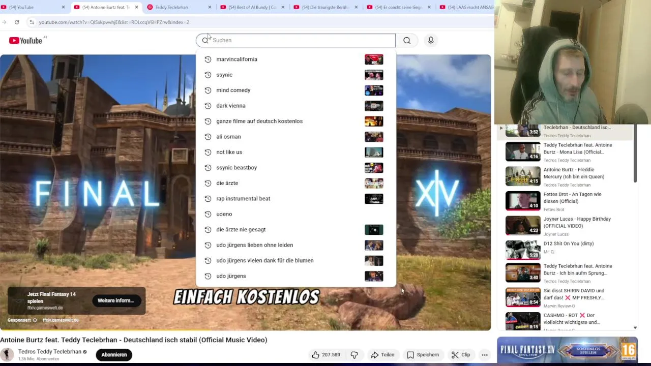Close the '(54) YouTube' browser tab
Screen dimensions: 651x366
point(63,7)
